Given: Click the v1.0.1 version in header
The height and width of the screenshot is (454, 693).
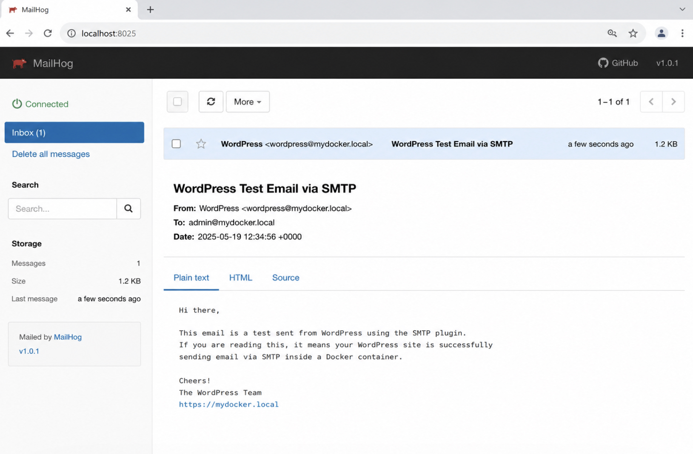Looking at the screenshot, I should point(667,63).
